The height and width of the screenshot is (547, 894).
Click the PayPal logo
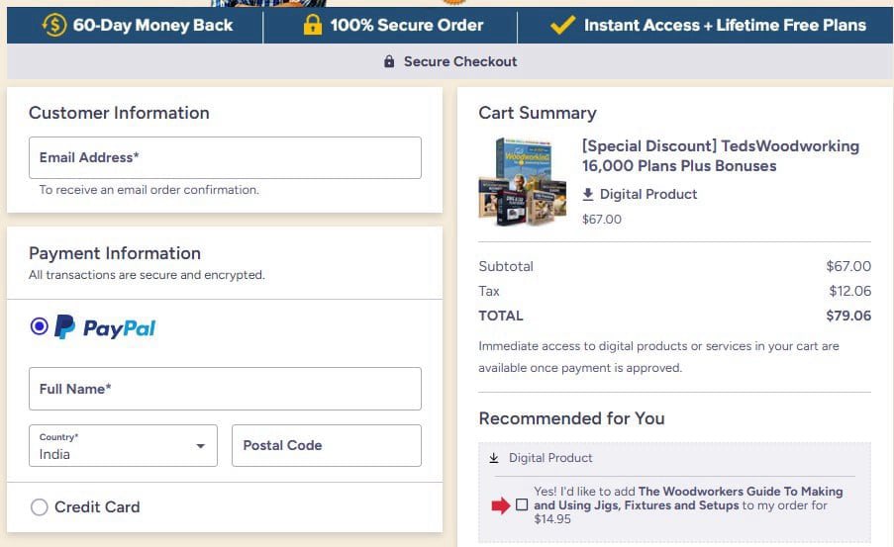105,327
